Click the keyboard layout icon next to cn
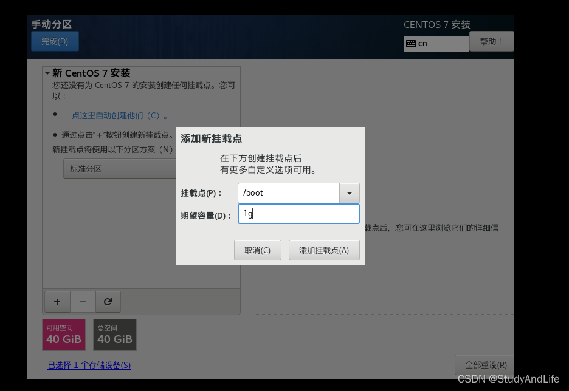 coord(411,44)
